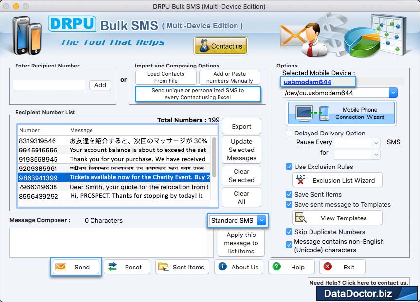Click the blue info icon for About Us
Screen dimensions: 420x302
click(x=222, y=267)
